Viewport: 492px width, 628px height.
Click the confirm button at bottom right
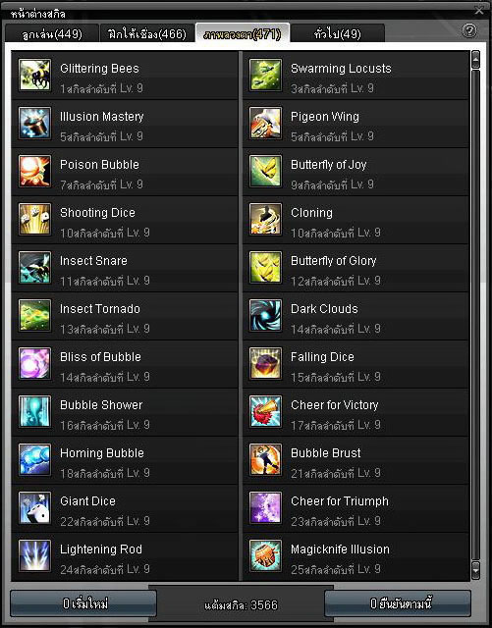pos(398,603)
